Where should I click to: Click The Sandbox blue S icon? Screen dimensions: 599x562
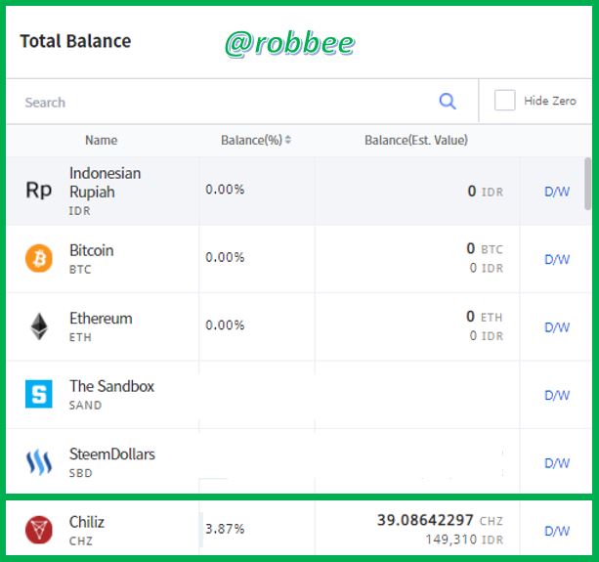tap(38, 394)
